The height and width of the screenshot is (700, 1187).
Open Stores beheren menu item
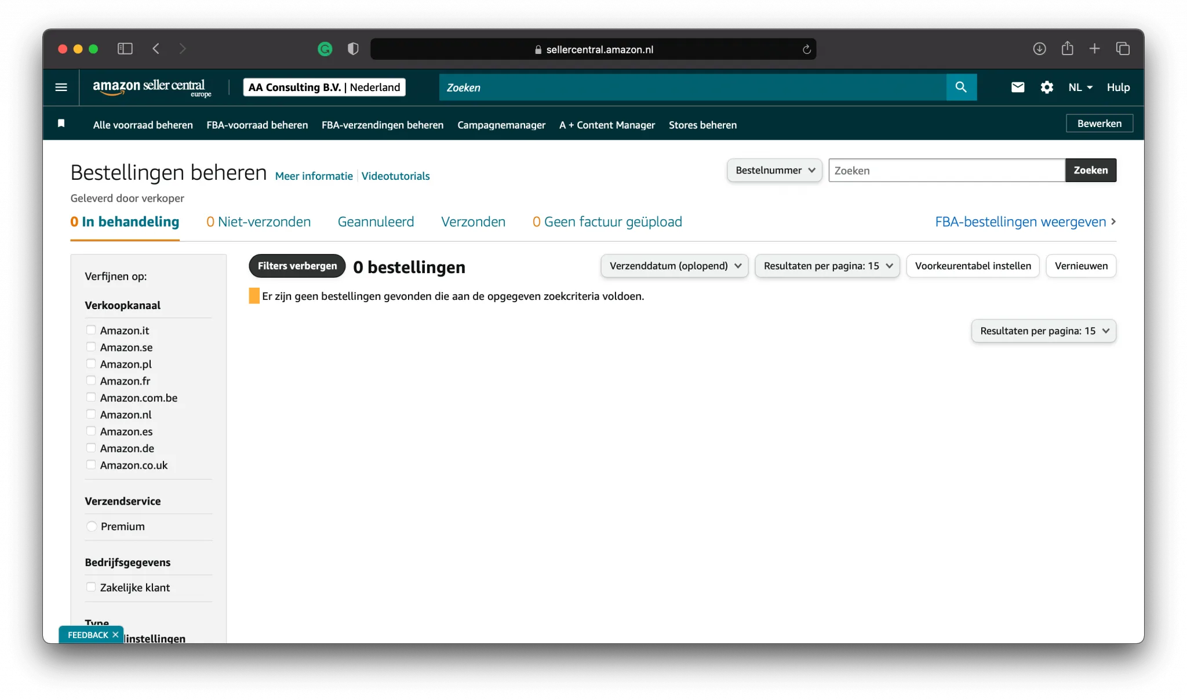pos(702,125)
